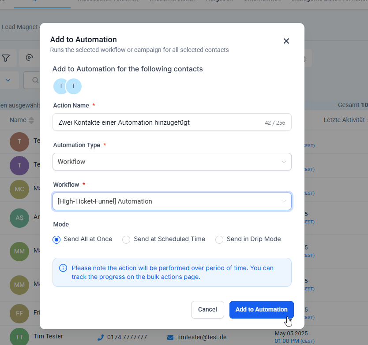
Task: Click the search magnifier icon
Action: tap(34, 80)
